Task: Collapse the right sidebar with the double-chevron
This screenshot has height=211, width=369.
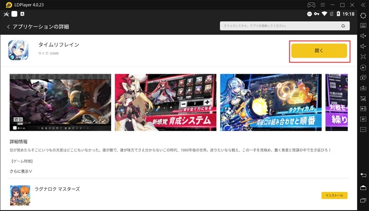Action: 363,5
